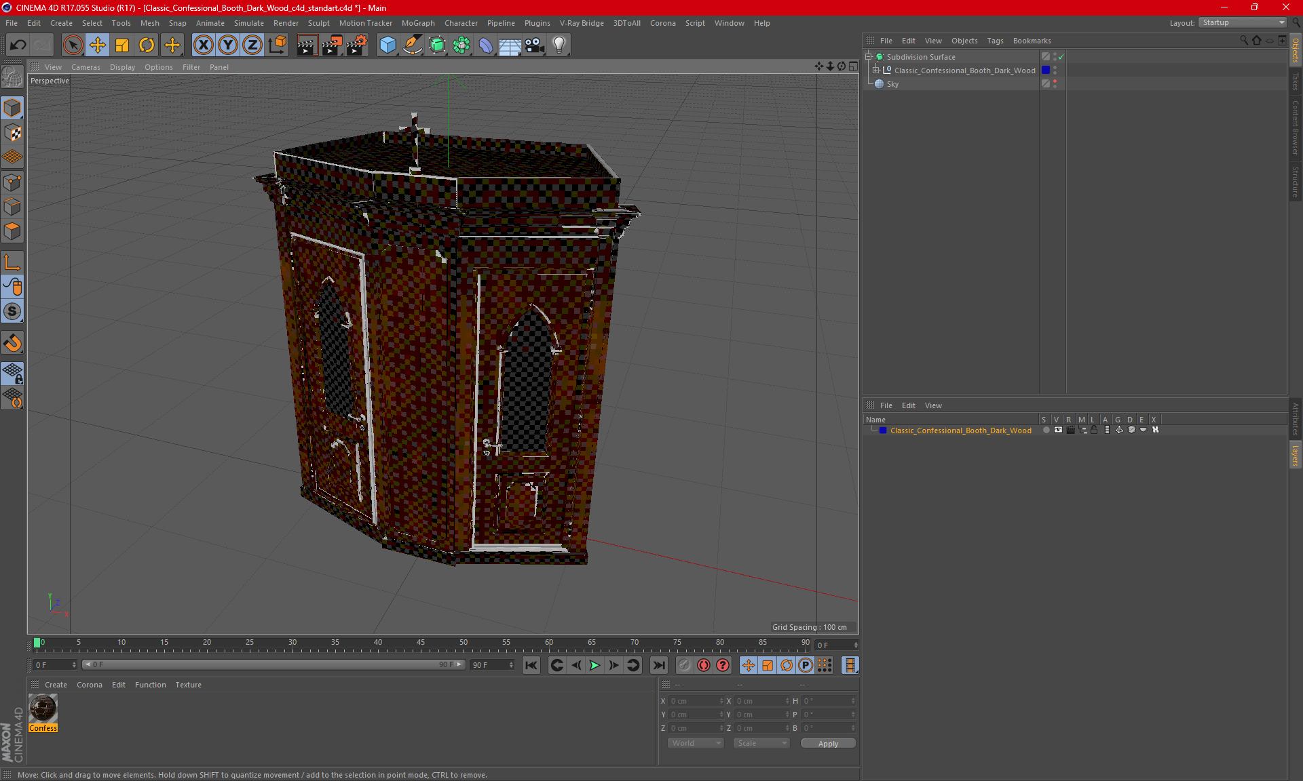Toggle layer View visibility icon
Viewport: 1303px width, 781px height.
coord(1058,430)
